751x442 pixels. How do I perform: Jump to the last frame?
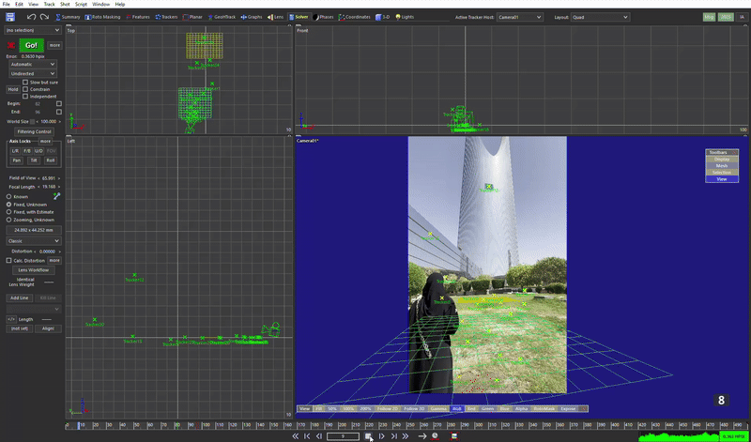pos(393,435)
